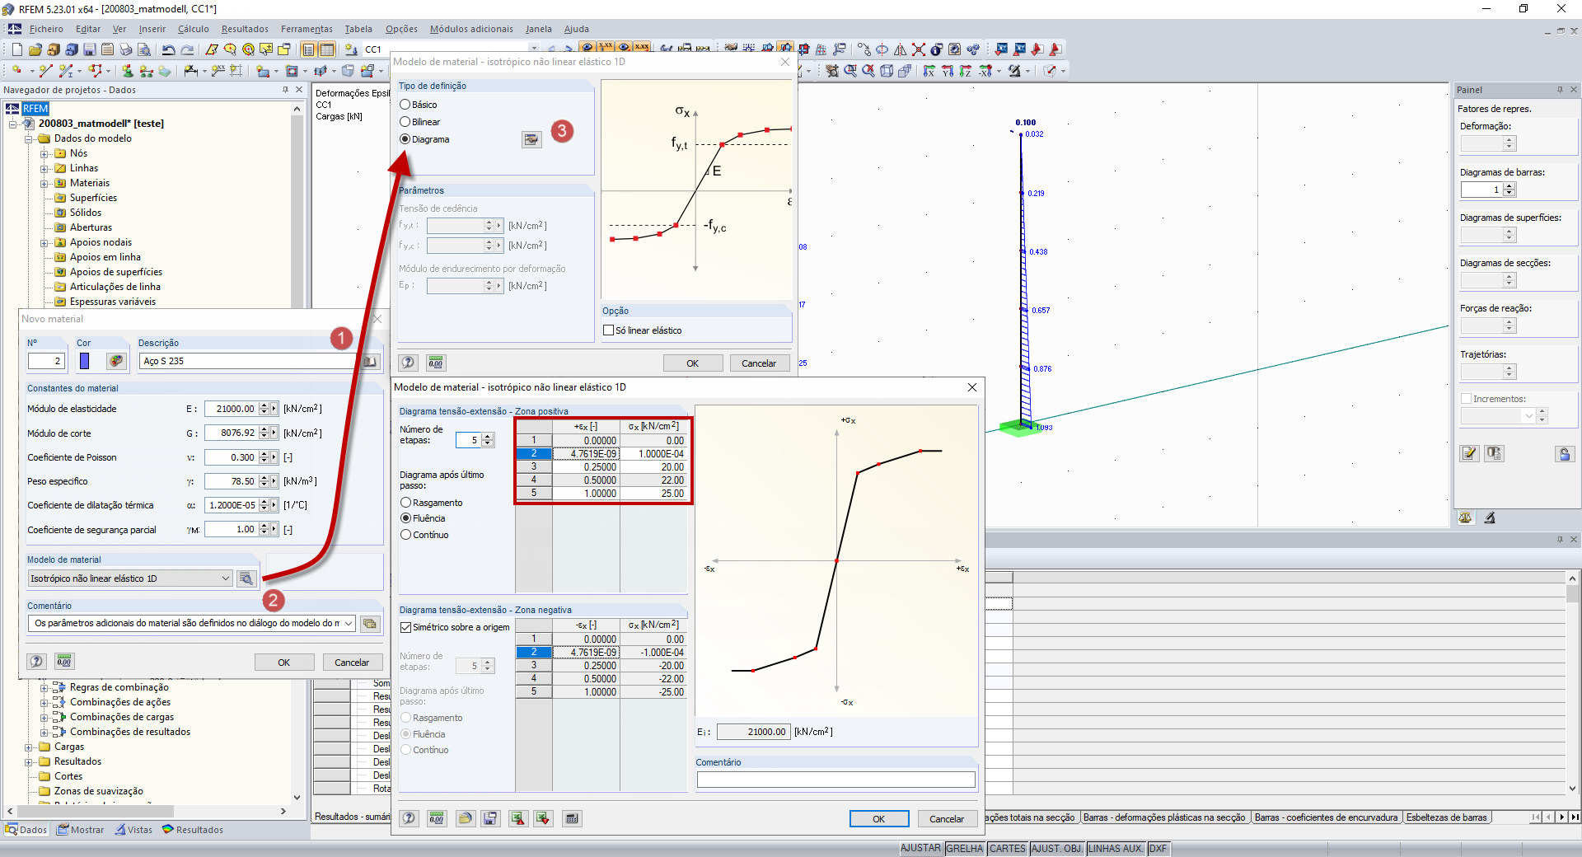Switch to the Vistas navigator tab
This screenshot has height=857, width=1582.
coord(133,830)
